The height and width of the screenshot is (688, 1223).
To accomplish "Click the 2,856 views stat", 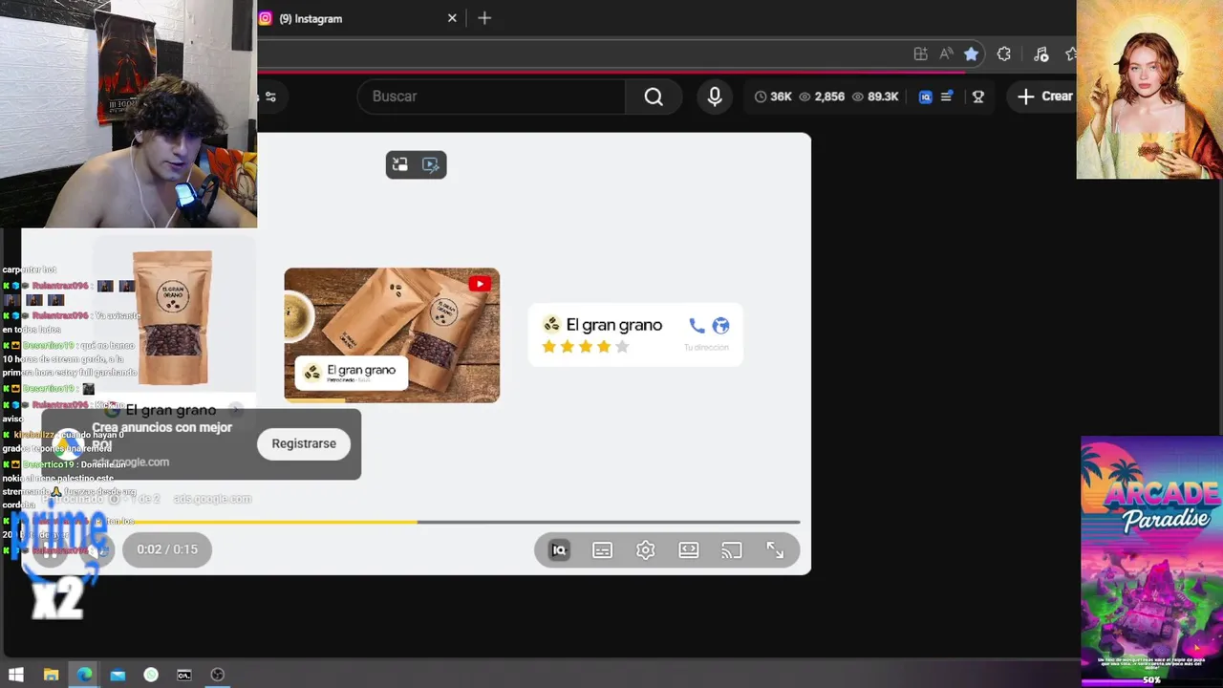I will click(822, 97).
